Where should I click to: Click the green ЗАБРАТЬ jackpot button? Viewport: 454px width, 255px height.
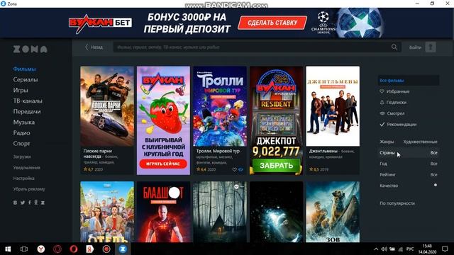tap(276, 165)
